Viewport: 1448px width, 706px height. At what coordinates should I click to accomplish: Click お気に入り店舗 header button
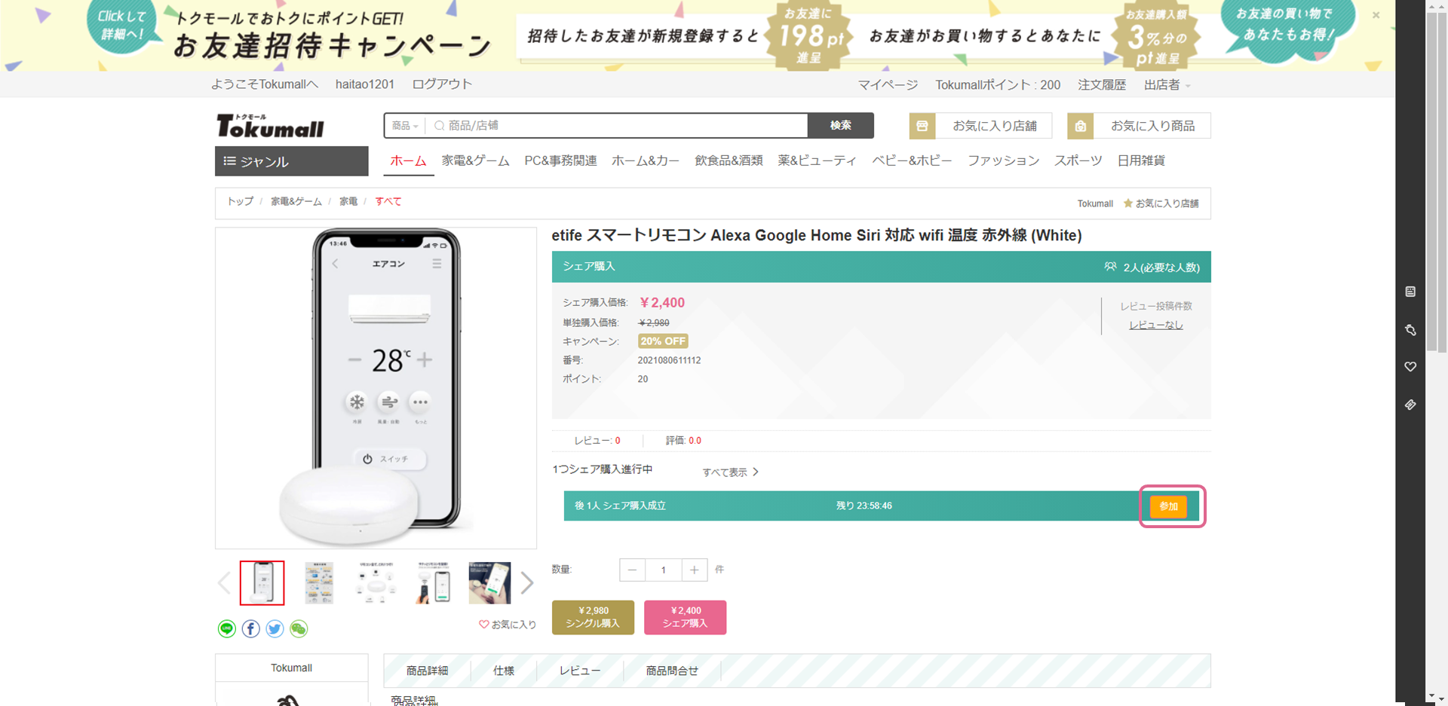click(980, 126)
